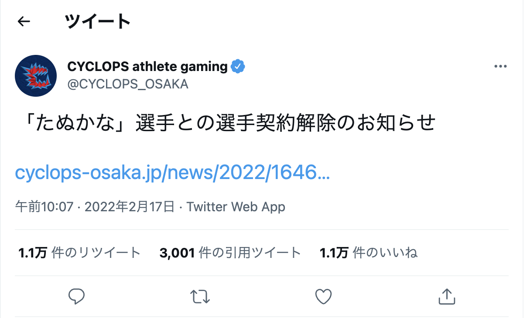Open the CYCLOPS athlete gaming profile name

click(147, 67)
